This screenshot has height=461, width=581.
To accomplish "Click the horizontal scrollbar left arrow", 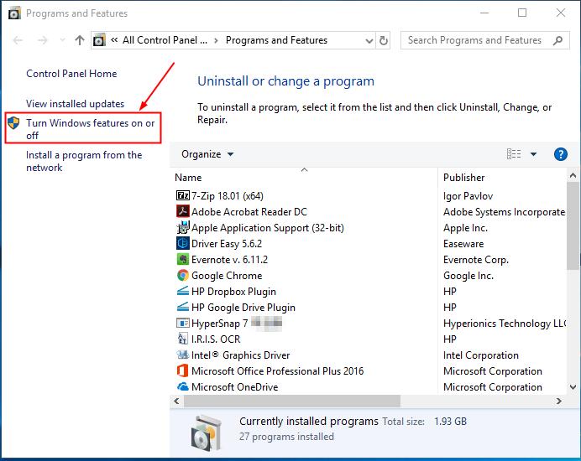I will [x=176, y=401].
